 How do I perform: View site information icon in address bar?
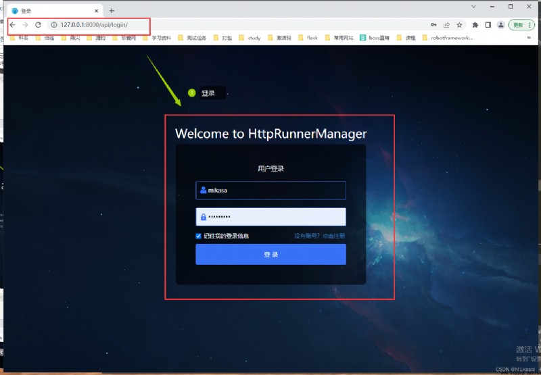pos(54,25)
